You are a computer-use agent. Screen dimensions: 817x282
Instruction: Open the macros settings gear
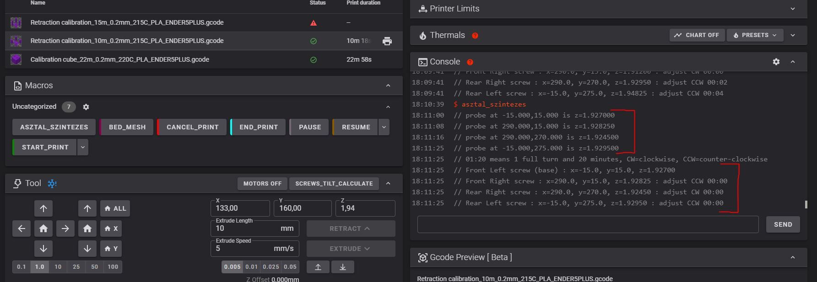[86, 107]
